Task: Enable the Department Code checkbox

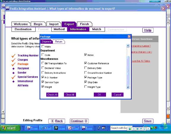Action: [x=43, y=55]
